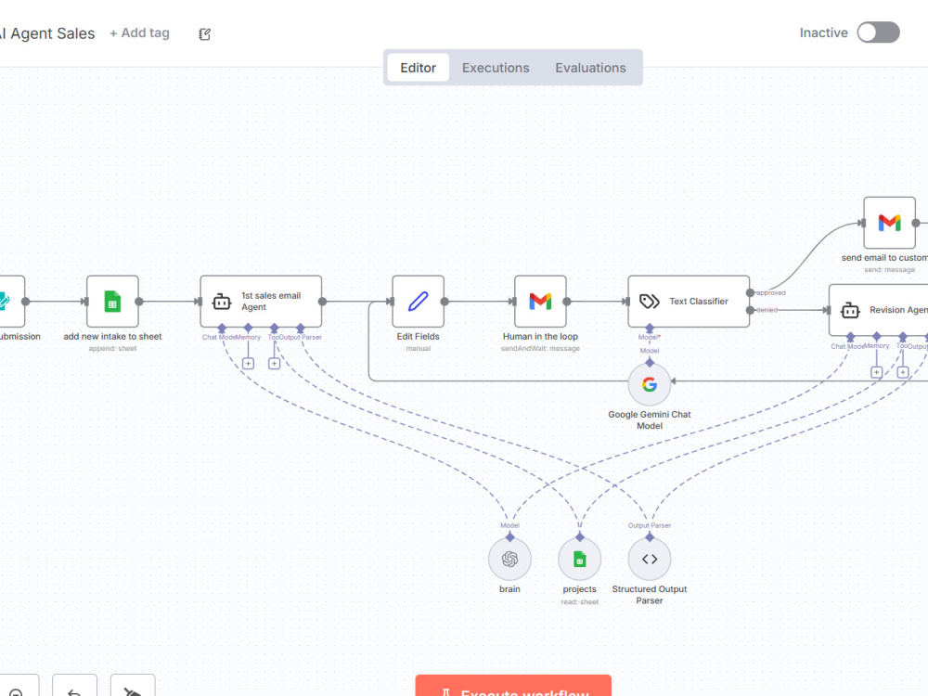Viewport: 928px width, 696px height.
Task: Click the AI Agent Sales workflow title
Action: 47,33
